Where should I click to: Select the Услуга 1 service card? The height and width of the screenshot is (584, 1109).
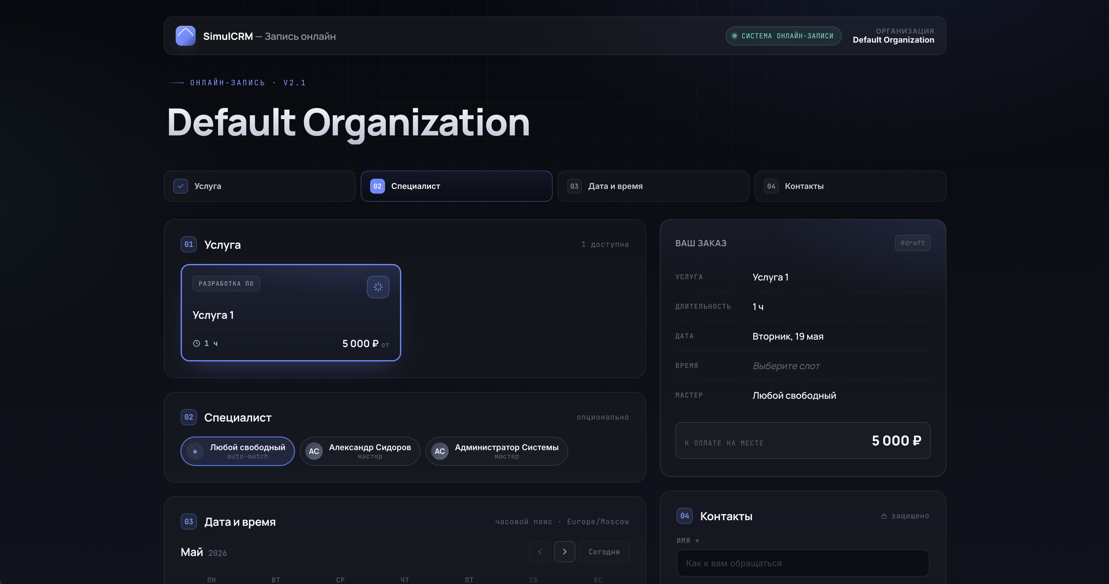(291, 313)
